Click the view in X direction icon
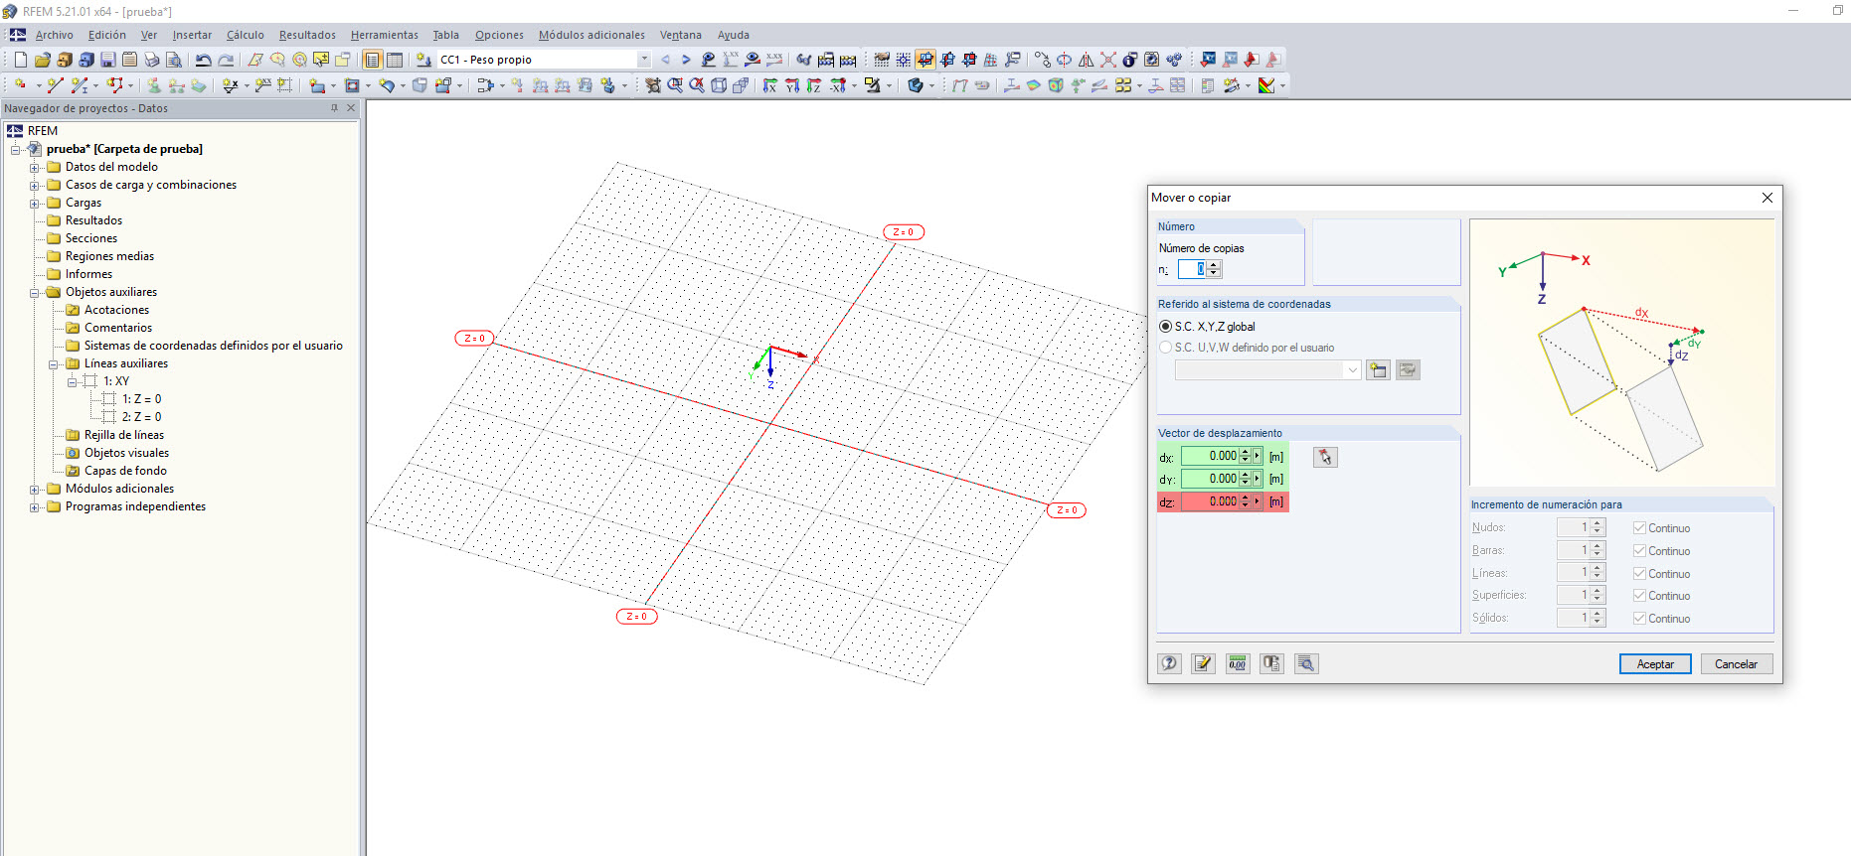1851x856 pixels. [770, 85]
